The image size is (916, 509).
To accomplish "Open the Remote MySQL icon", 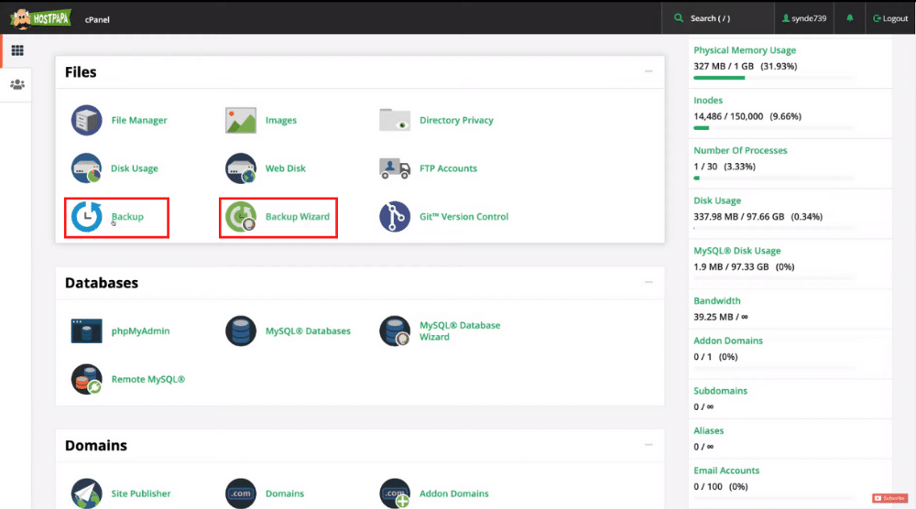I will 86,379.
